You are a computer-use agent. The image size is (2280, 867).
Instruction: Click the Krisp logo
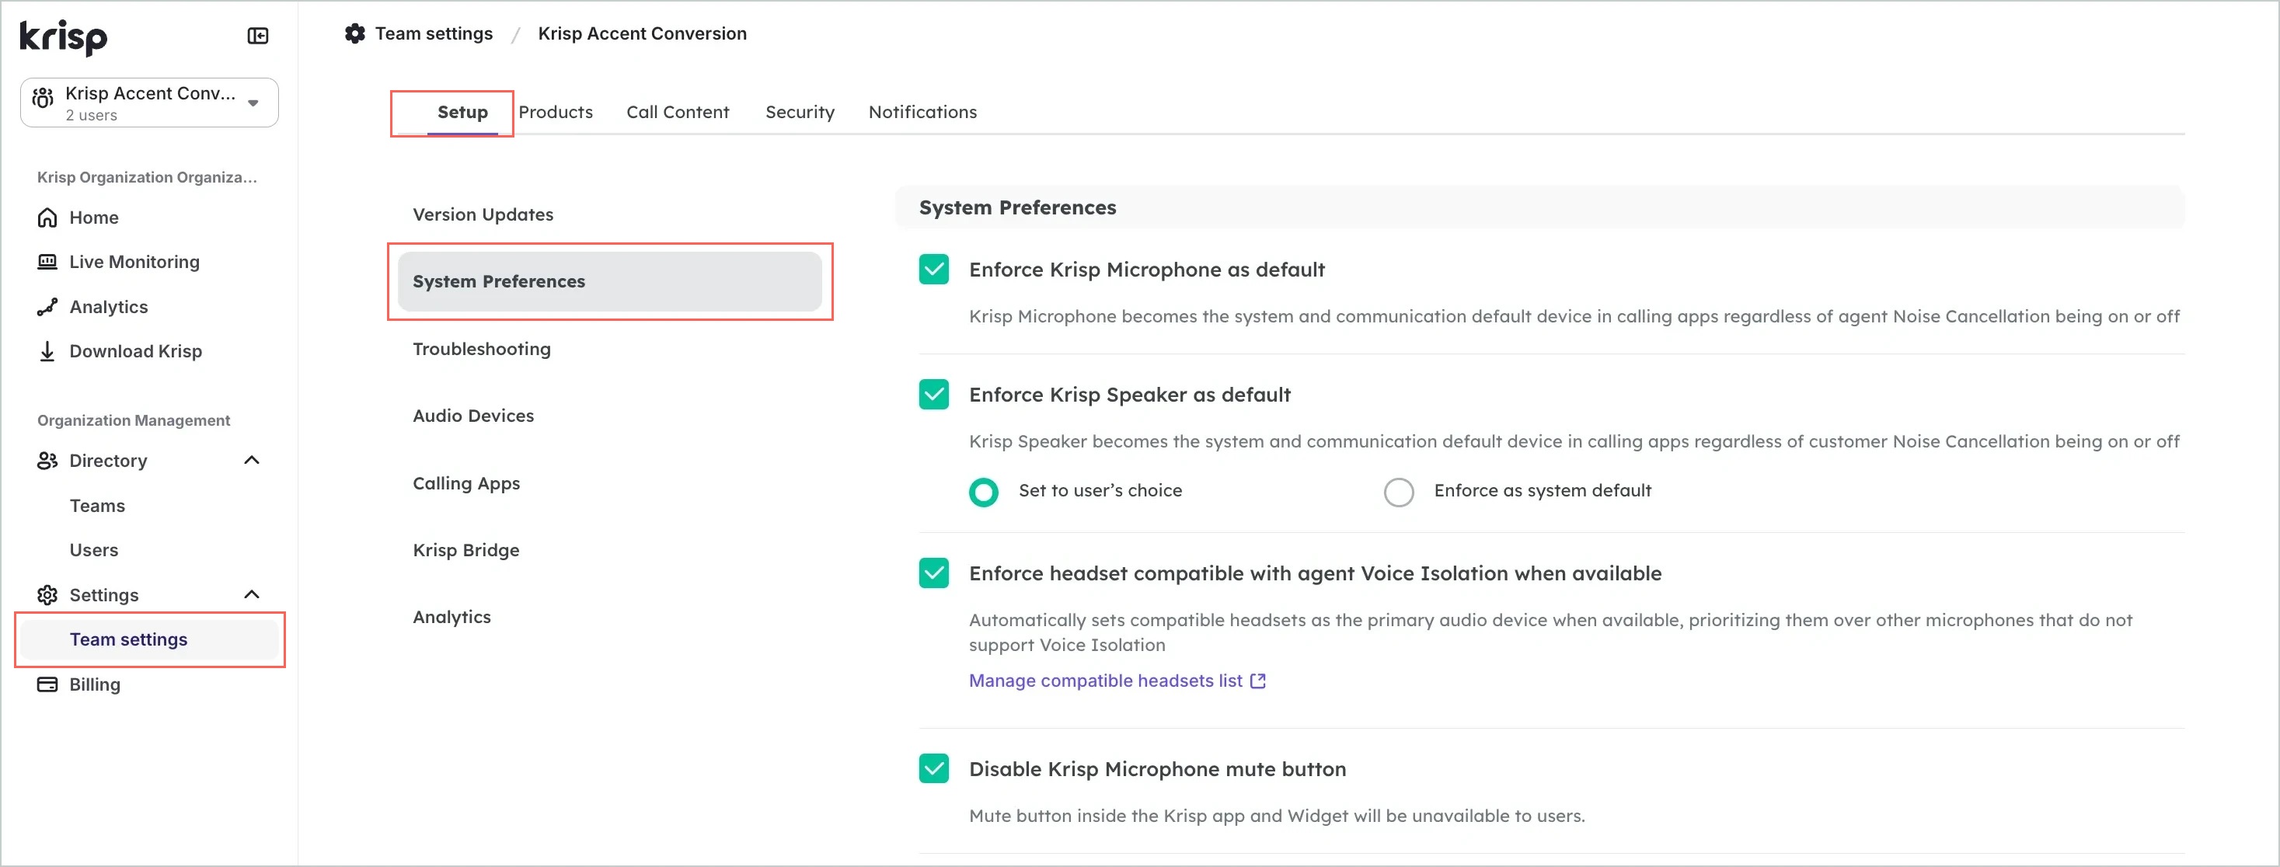point(64,37)
